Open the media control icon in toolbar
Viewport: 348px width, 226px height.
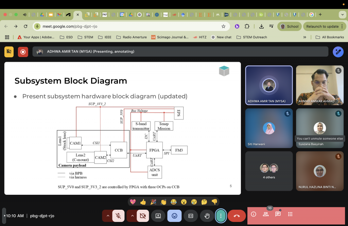point(271,26)
